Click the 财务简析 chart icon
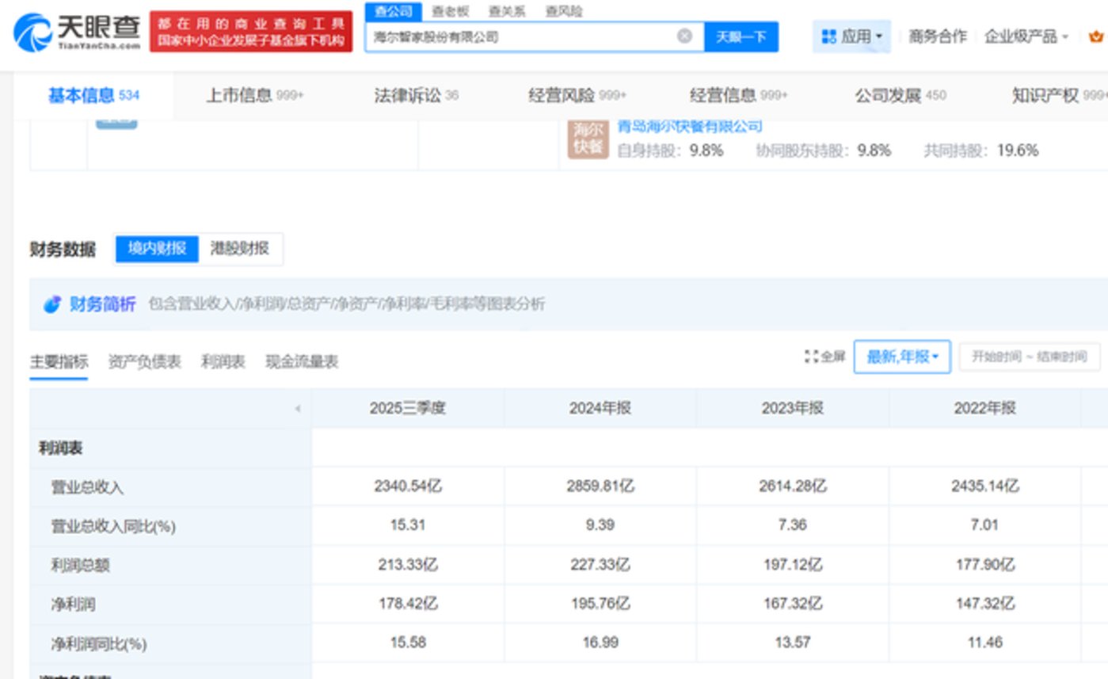 [x=52, y=304]
